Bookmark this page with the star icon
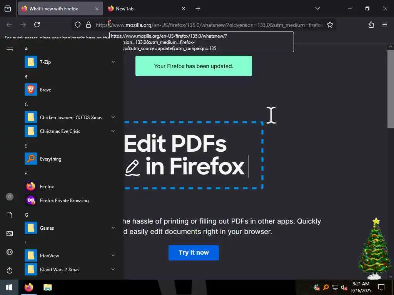Screen dimensions: 394x295 [330, 25]
